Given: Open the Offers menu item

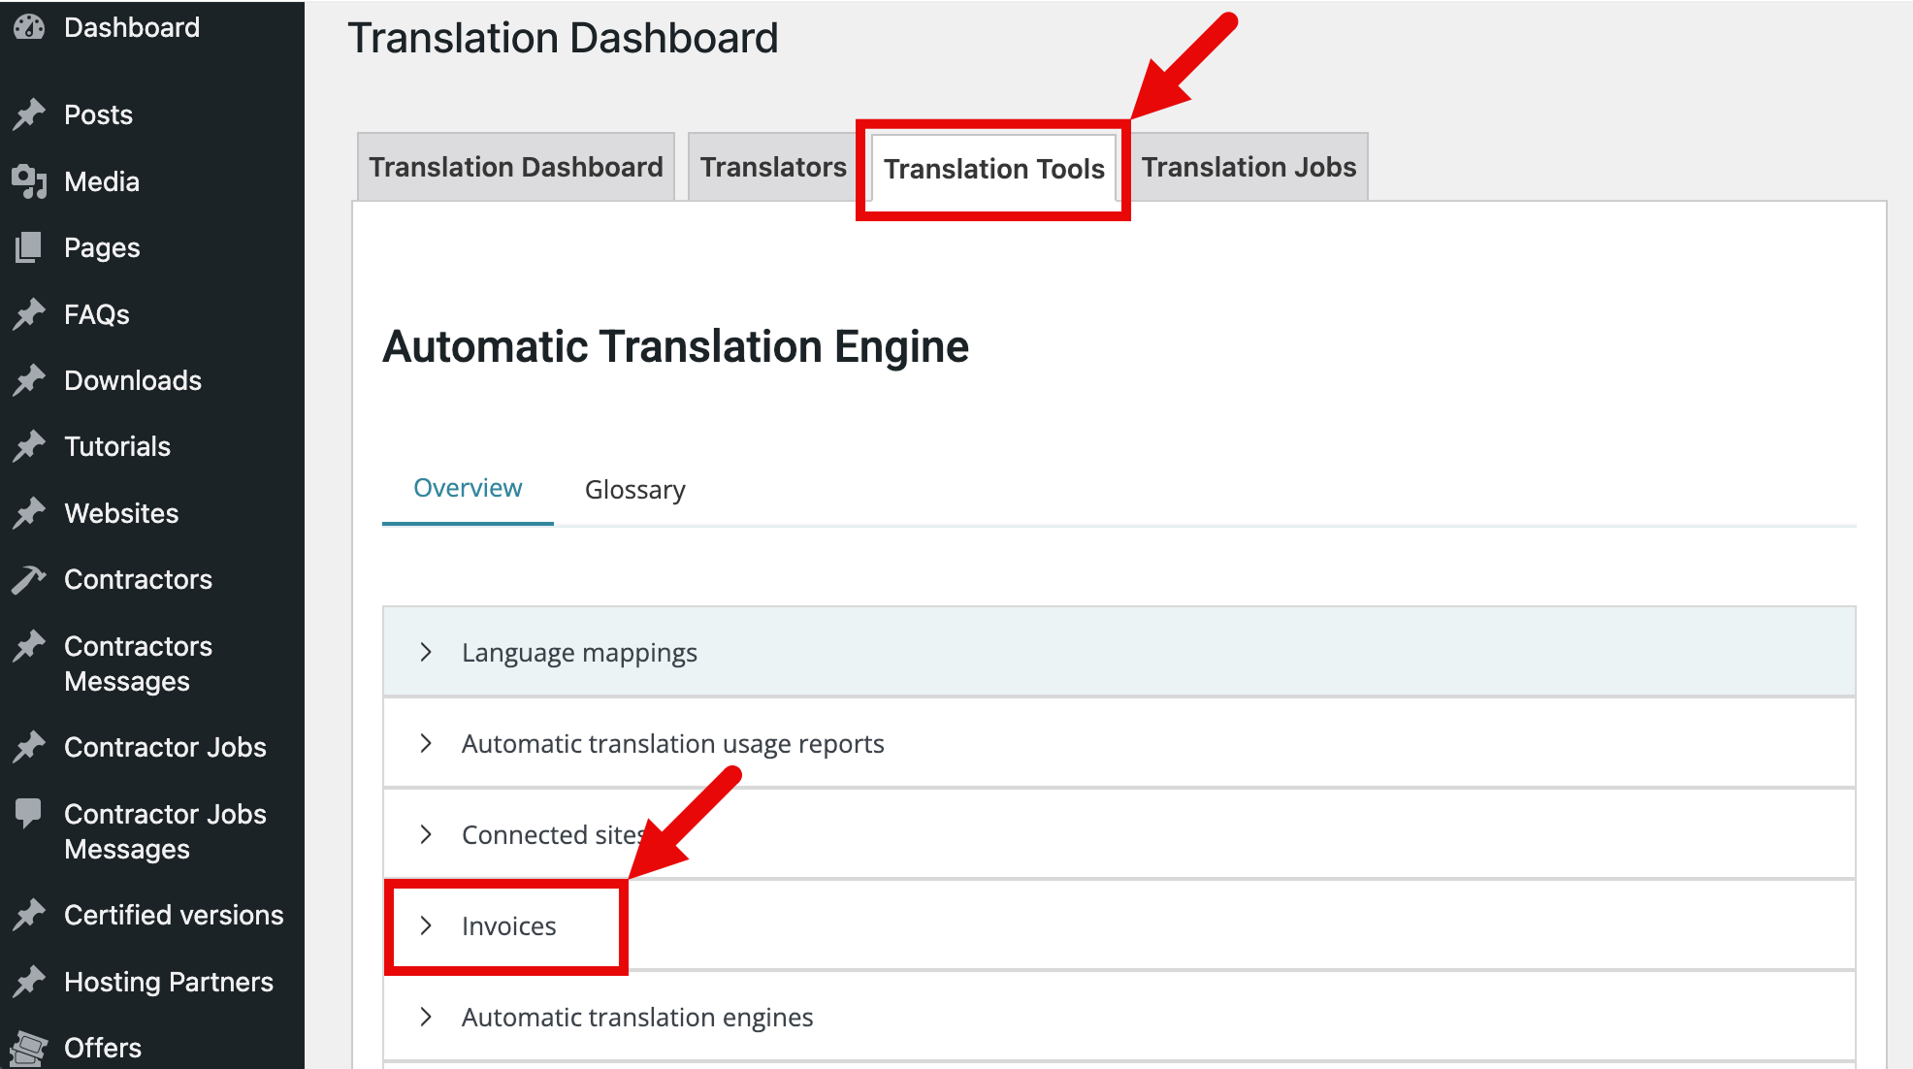Looking at the screenshot, I should click(x=103, y=1048).
